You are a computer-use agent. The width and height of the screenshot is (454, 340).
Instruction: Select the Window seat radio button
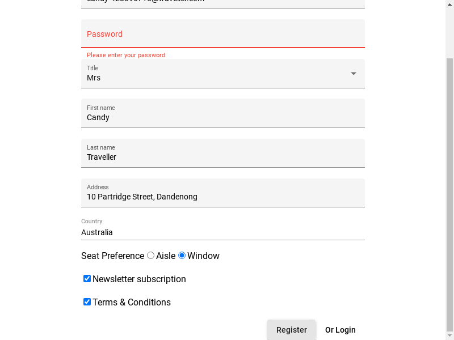[x=182, y=256]
